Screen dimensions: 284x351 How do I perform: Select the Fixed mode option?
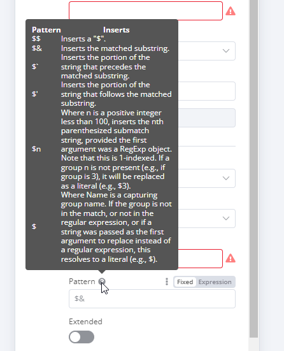pos(185,282)
